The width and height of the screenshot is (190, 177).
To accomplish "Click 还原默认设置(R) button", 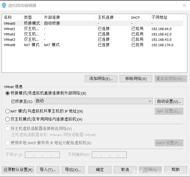I will click(x=18, y=170).
